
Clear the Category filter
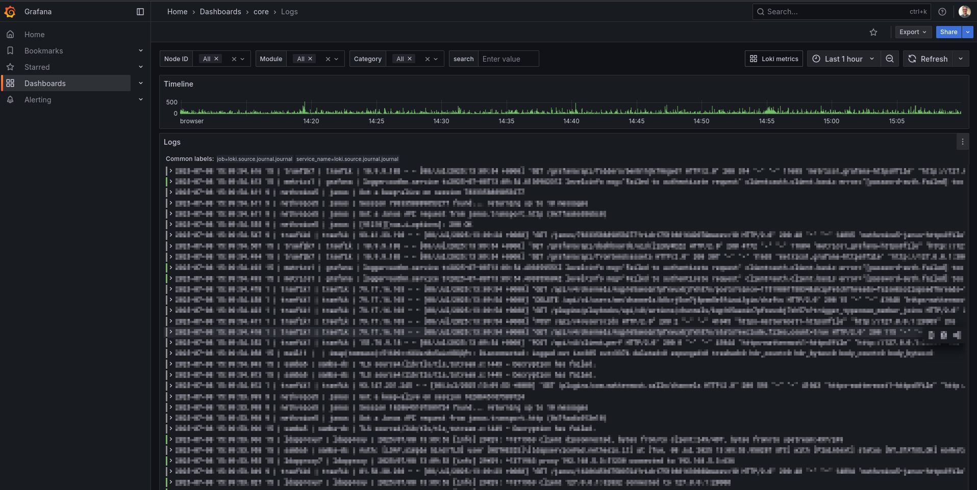pyautogui.click(x=428, y=59)
